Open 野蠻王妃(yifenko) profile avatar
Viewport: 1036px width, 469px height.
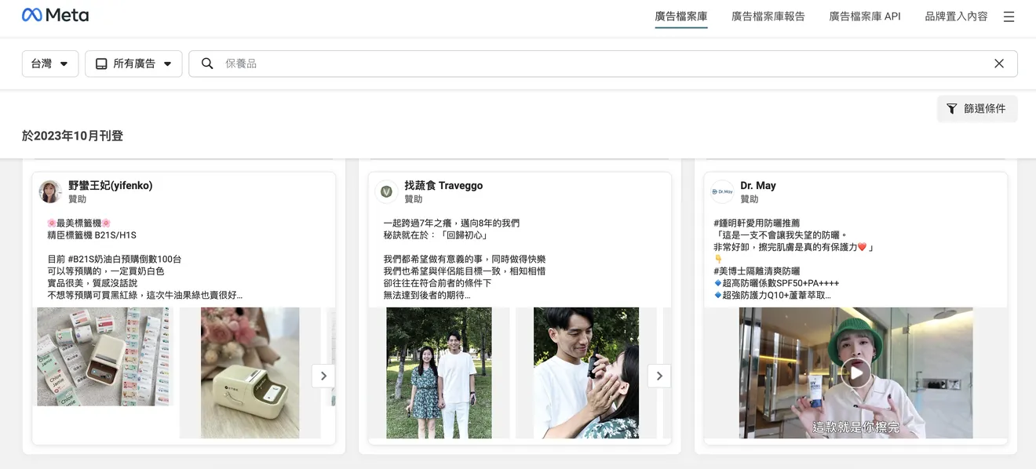pos(50,191)
